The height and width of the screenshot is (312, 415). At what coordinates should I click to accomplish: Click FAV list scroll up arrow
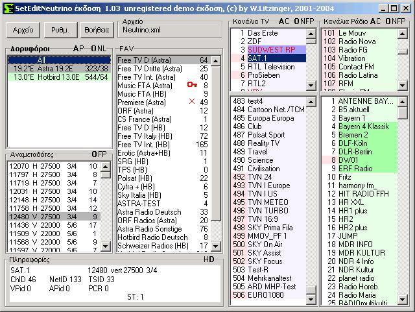click(216, 61)
